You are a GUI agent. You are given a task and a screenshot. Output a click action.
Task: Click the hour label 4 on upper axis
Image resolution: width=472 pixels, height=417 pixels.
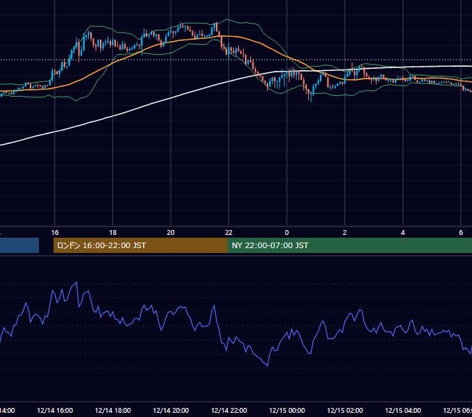click(403, 233)
